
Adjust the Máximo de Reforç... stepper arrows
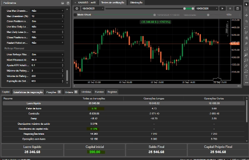click(63, 71)
